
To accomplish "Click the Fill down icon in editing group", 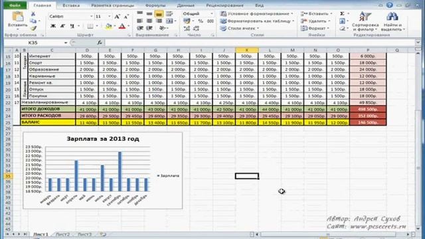I will pos(342,21).
